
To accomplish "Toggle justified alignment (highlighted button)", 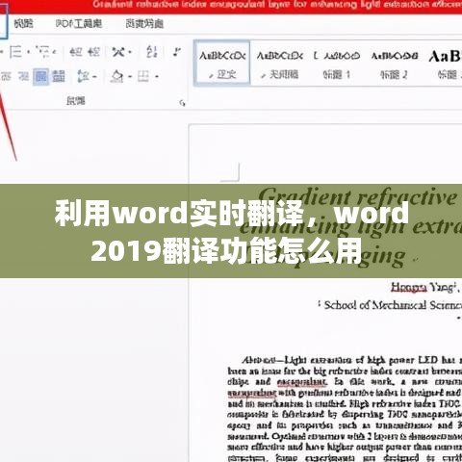I will [x=40, y=76].
